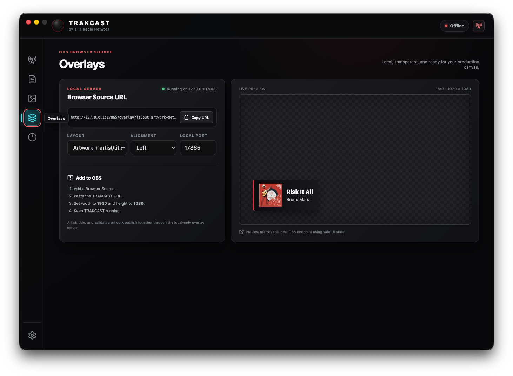Open the artwork image sidebar page

click(x=32, y=99)
